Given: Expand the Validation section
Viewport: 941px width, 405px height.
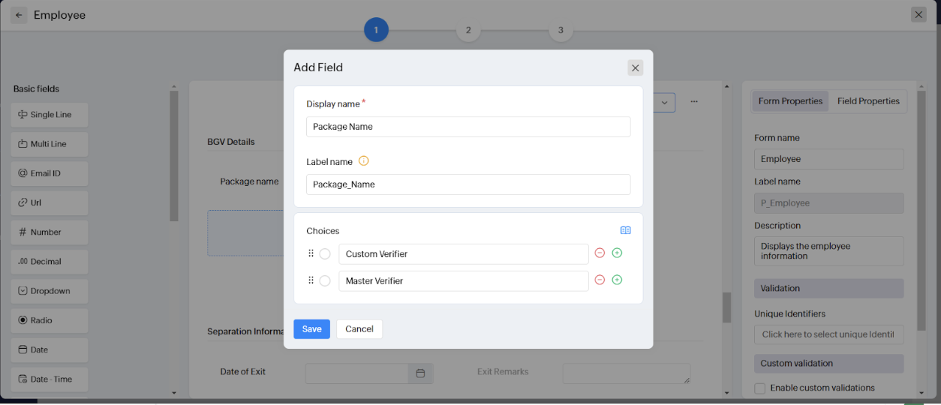Looking at the screenshot, I should pos(828,288).
